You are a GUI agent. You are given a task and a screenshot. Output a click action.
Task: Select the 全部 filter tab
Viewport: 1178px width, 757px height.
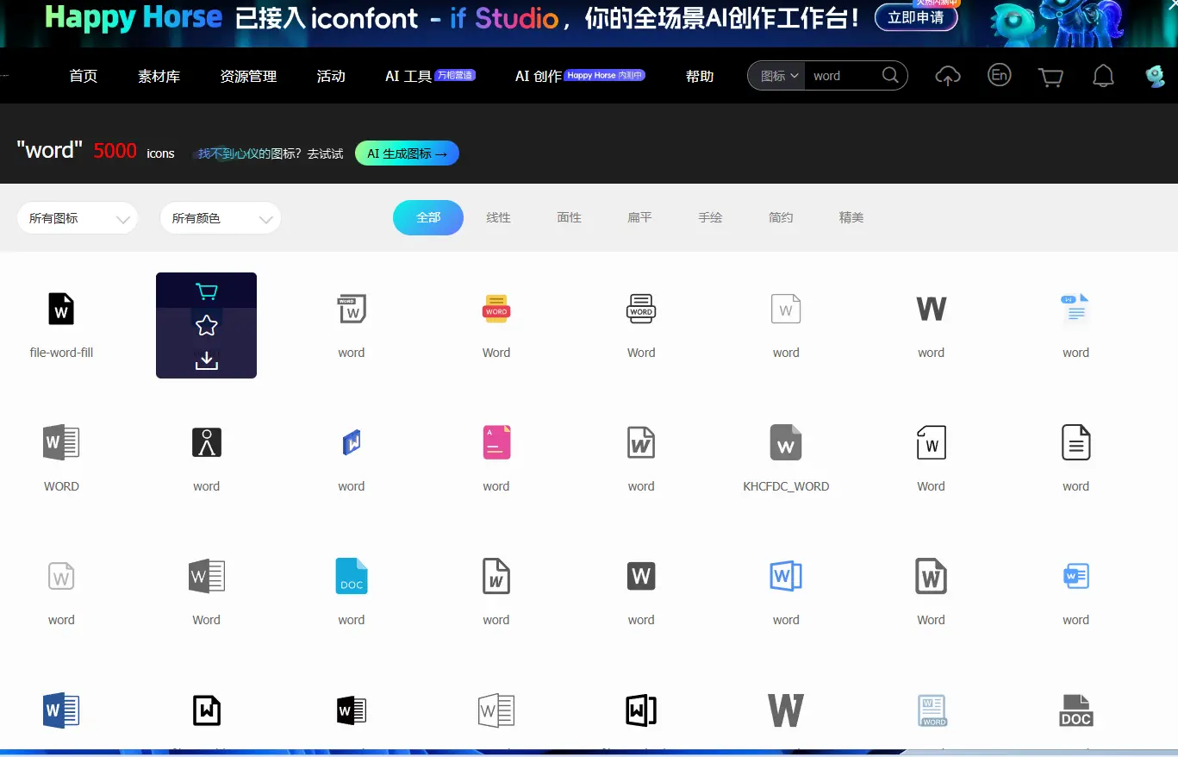pos(428,217)
